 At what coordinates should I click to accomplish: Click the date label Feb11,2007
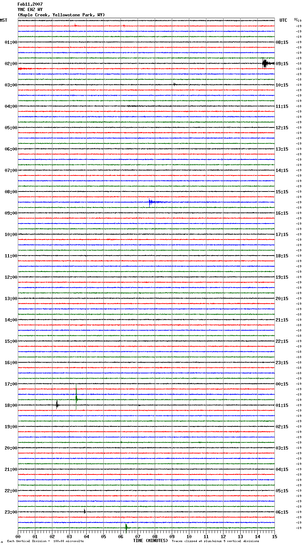pyautogui.click(x=30, y=4)
